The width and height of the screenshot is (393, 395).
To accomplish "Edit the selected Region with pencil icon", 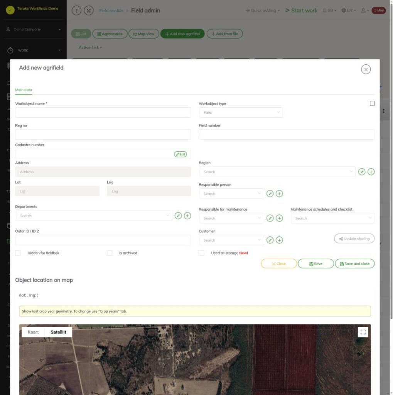I will (362, 172).
